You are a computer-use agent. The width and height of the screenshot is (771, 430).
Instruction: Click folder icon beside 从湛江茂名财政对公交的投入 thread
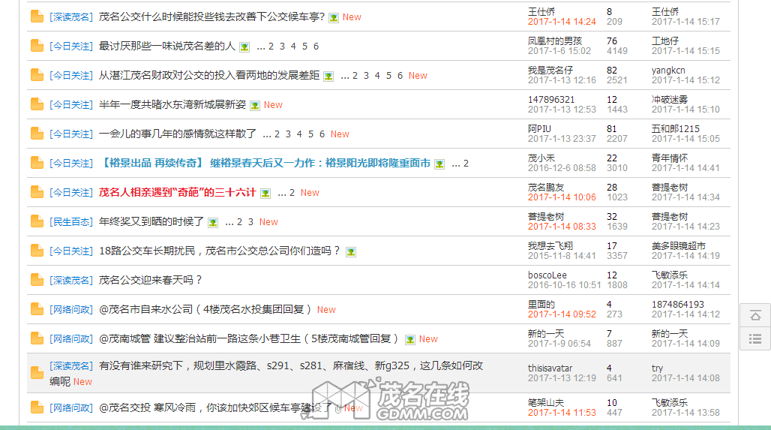37,75
